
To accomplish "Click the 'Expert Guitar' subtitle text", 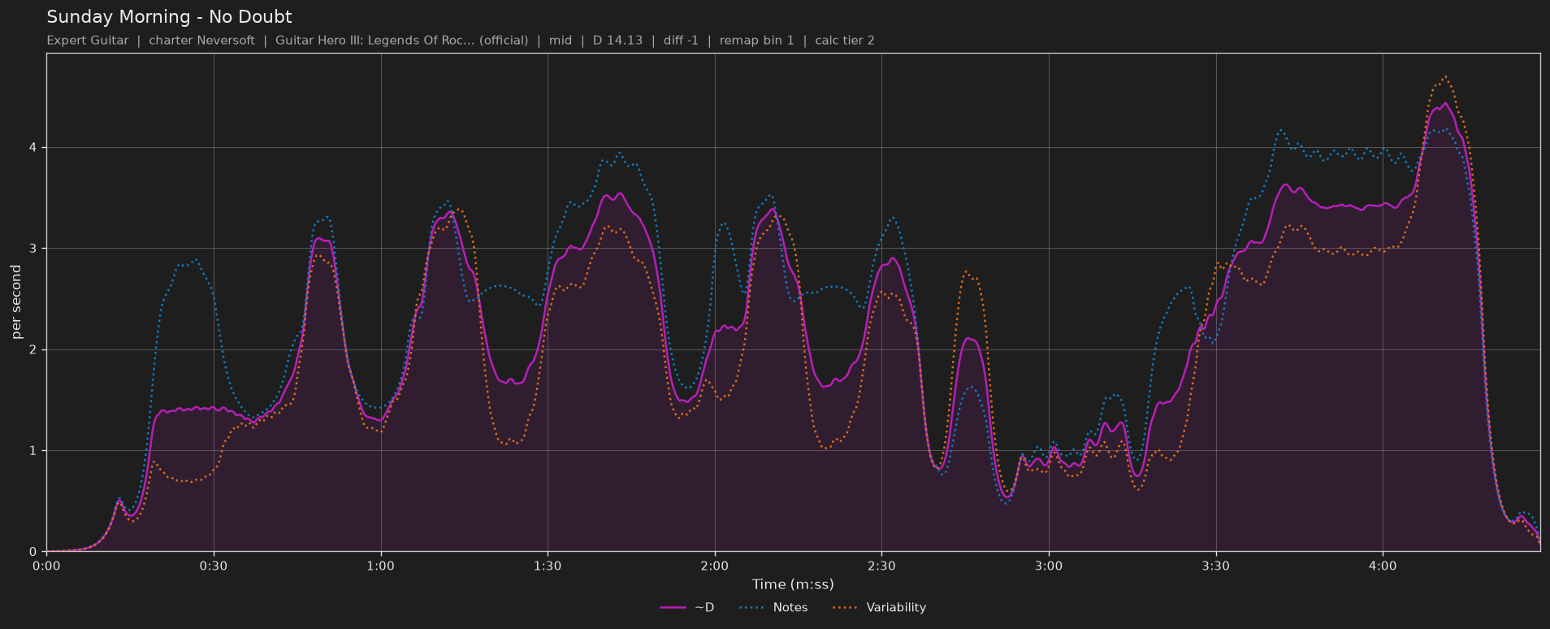I will [88, 41].
